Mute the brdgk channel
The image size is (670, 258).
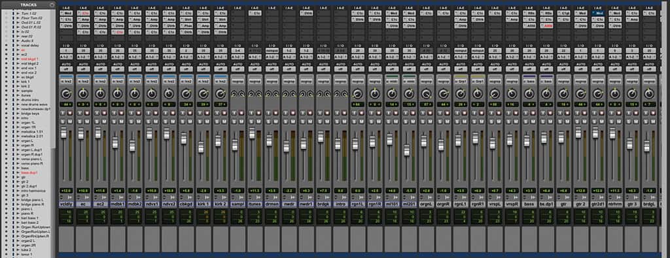(326, 121)
